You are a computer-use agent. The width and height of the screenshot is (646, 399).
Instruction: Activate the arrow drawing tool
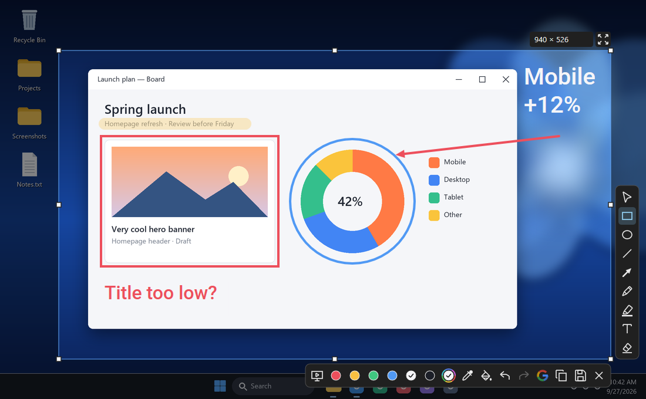point(627,272)
